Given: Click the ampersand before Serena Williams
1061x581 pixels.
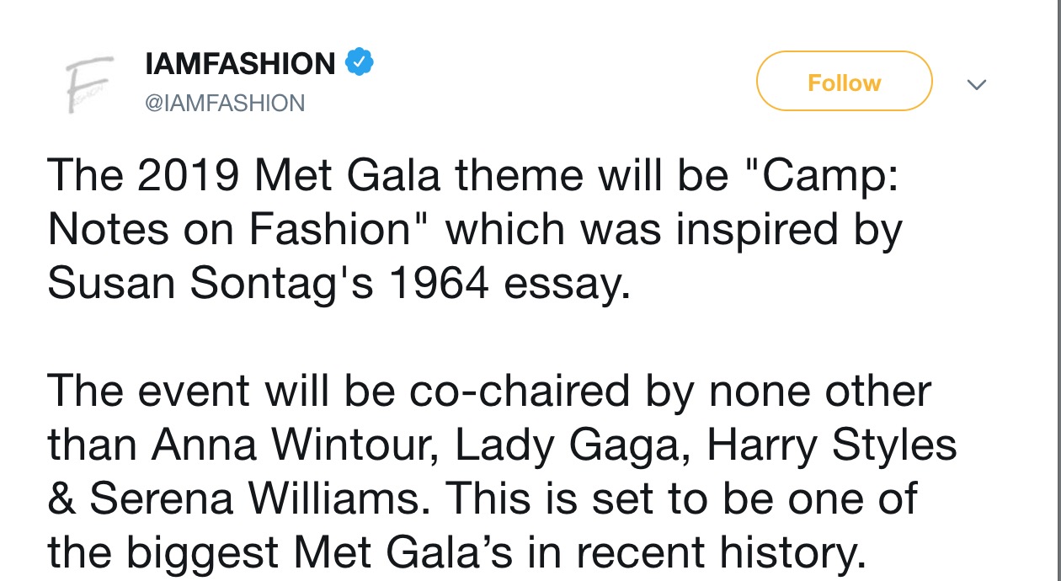Looking at the screenshot, I should (61, 499).
